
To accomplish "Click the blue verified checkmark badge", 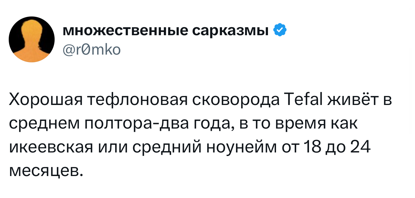I will tap(280, 30).
